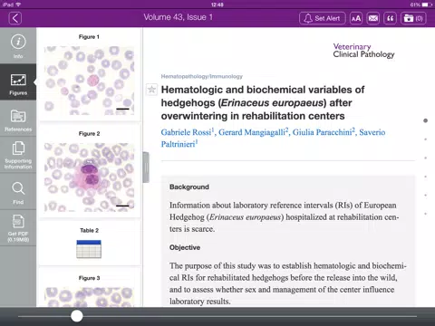Open the Figure 3 thumbnail image
The image size is (435, 326).
click(89, 297)
